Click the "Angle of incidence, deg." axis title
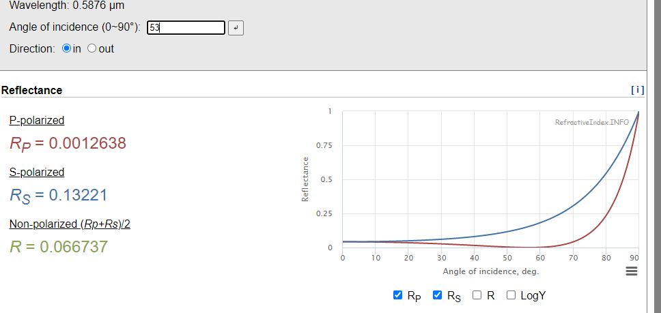The height and width of the screenshot is (313, 661). 490,271
